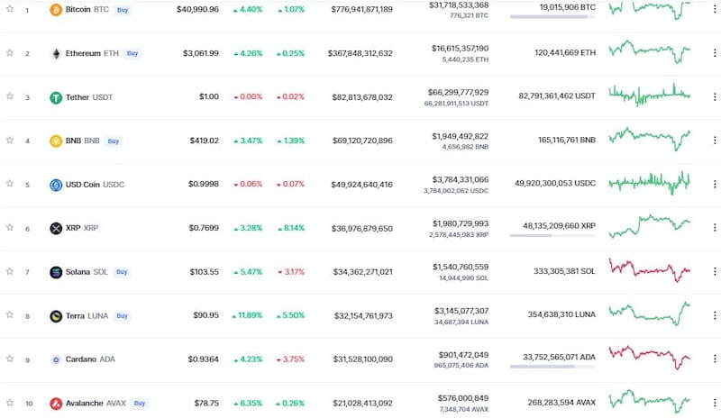
Task: Open the Cardano ADA coin page
Action: point(83,359)
